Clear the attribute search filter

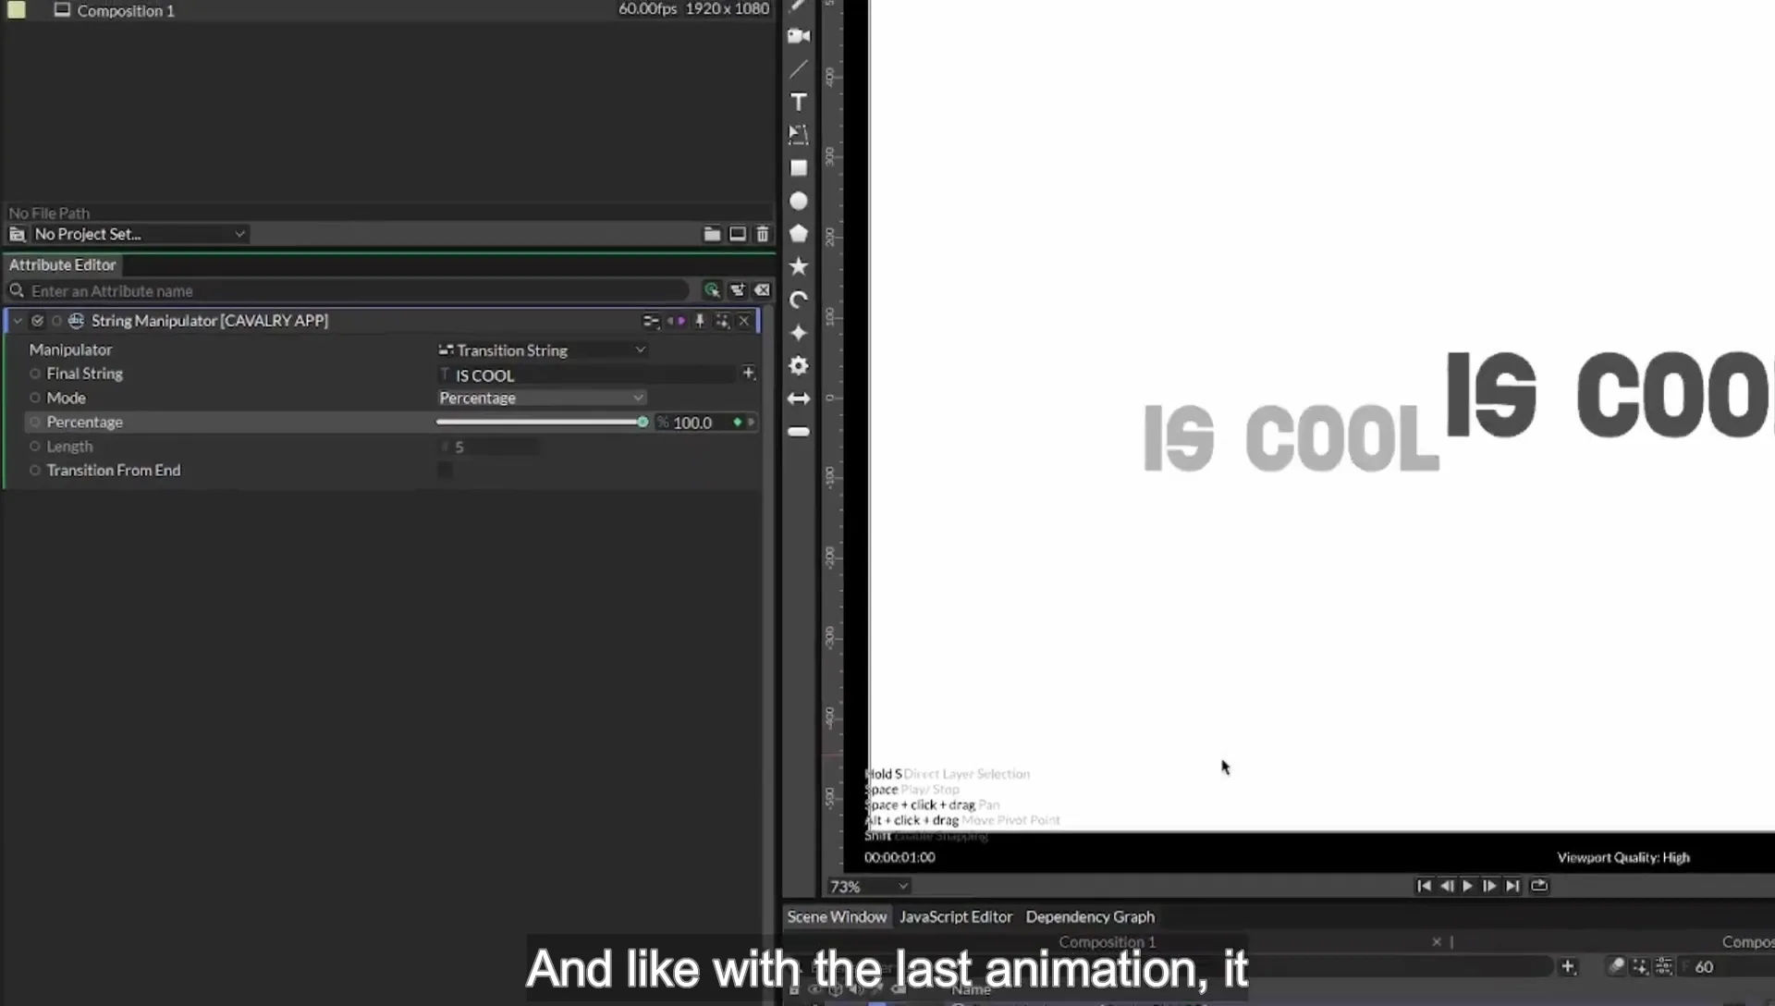[x=762, y=290]
